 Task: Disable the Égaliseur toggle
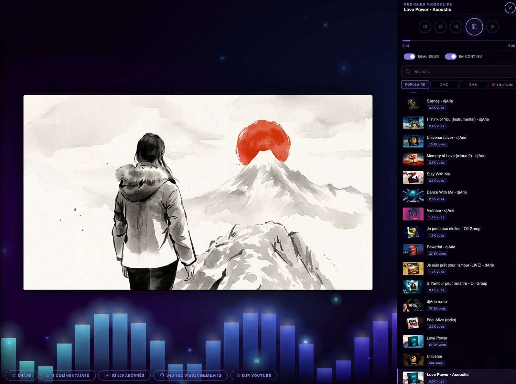tap(409, 56)
